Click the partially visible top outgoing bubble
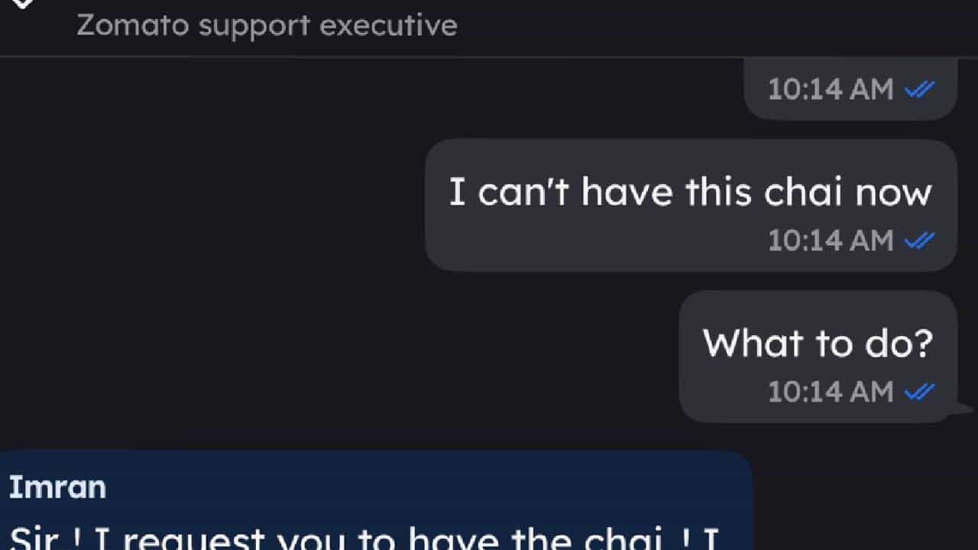Viewport: 978px width, 550px height. (x=850, y=89)
